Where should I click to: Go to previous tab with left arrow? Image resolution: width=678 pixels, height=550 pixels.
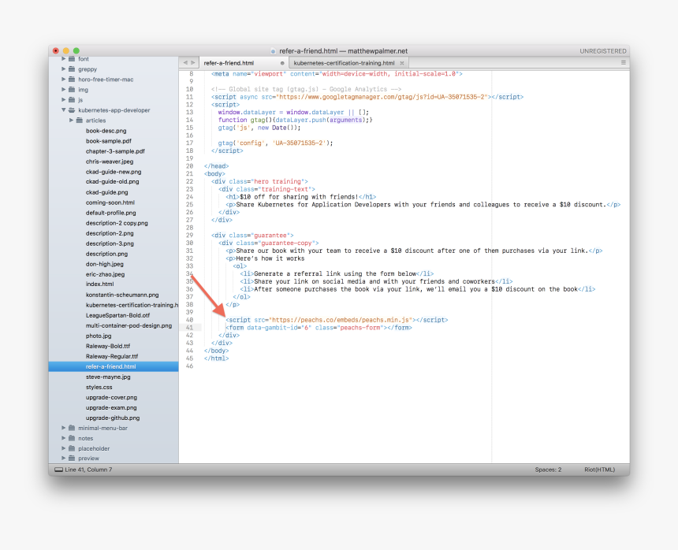[185, 63]
